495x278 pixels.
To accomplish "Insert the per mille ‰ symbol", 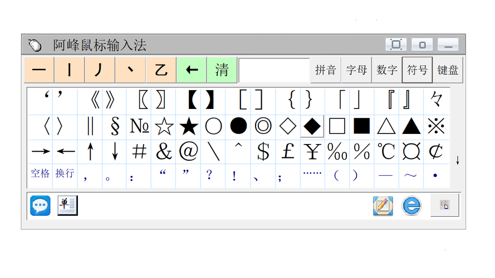I will [x=337, y=152].
